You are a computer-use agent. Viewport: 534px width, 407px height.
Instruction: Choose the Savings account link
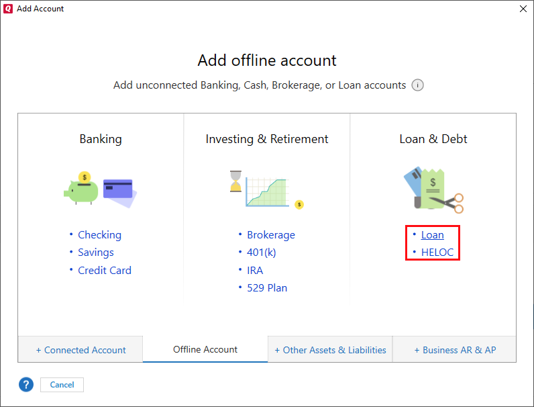[x=96, y=253]
